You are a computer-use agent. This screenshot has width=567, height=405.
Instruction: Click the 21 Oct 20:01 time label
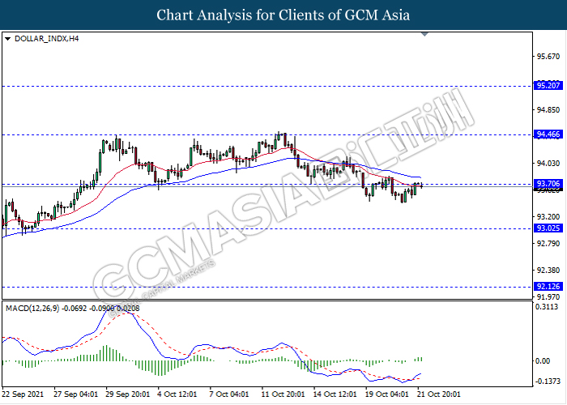click(439, 394)
